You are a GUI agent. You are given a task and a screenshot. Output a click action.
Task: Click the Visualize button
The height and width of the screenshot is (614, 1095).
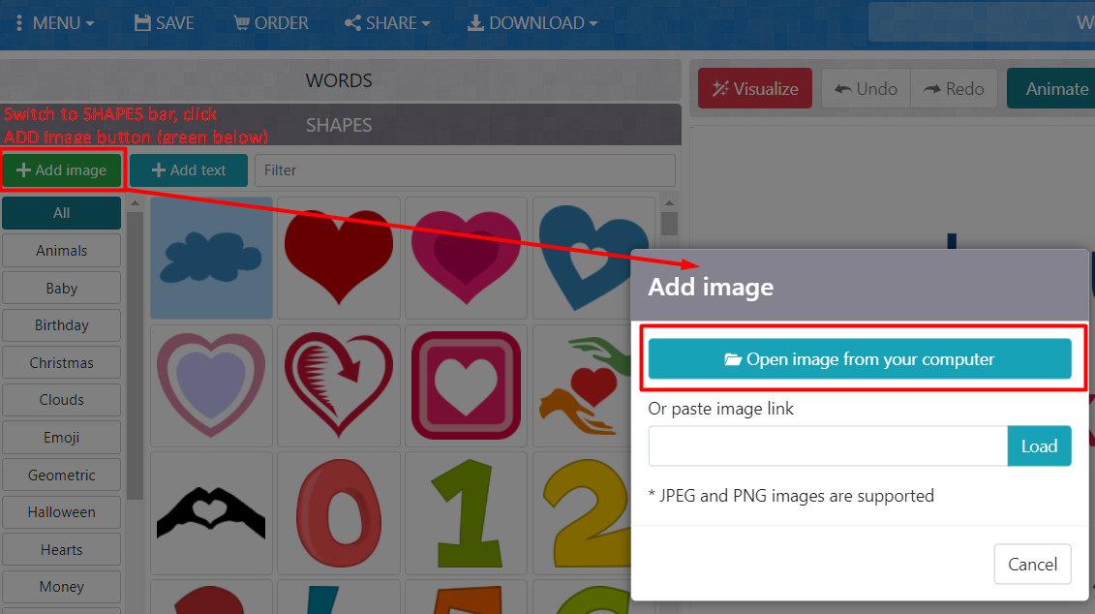click(755, 89)
